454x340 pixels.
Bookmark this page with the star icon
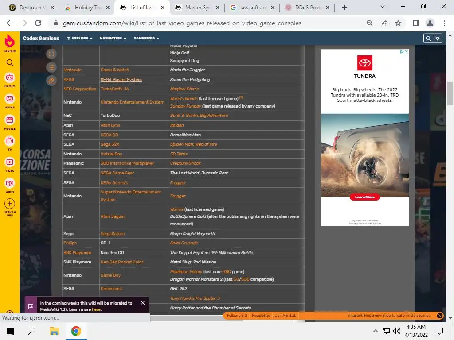(x=398, y=23)
